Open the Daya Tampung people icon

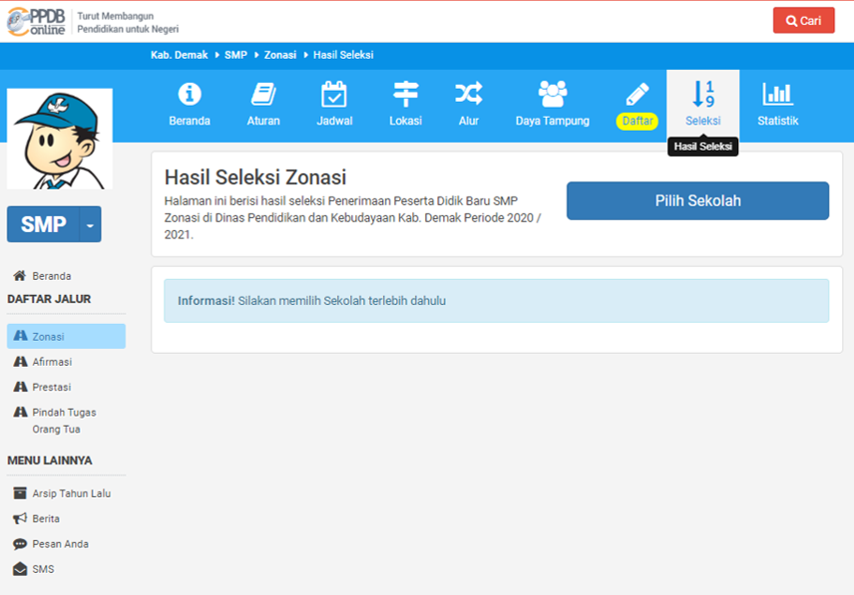552,95
